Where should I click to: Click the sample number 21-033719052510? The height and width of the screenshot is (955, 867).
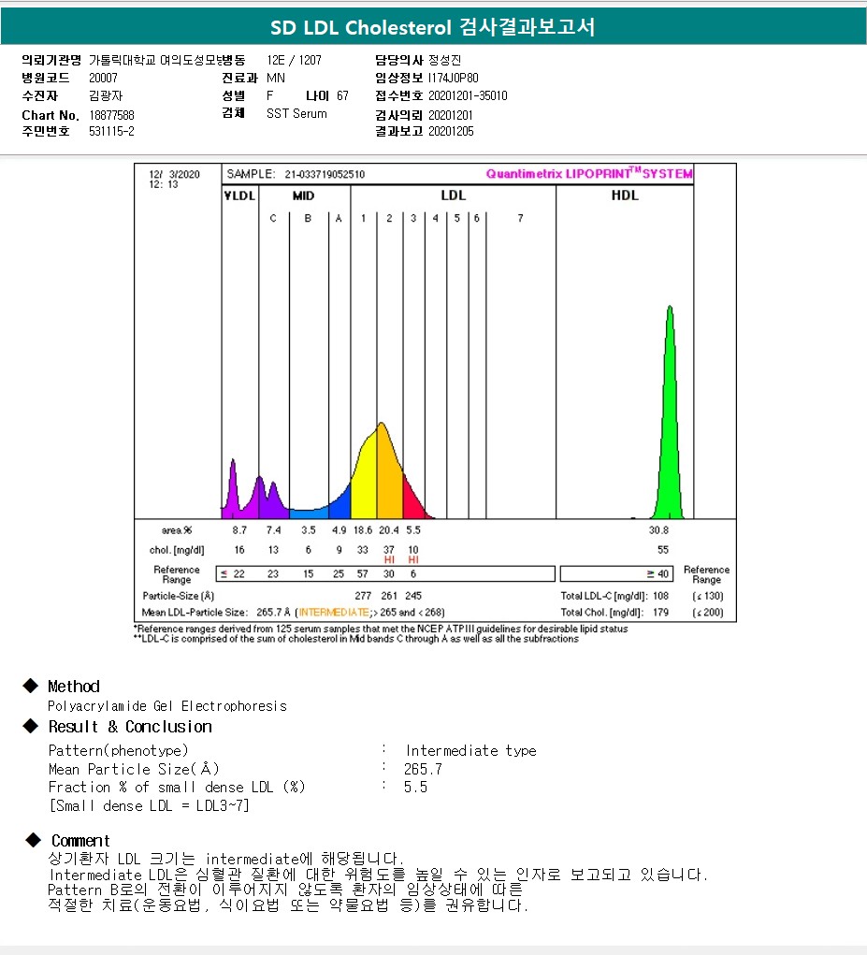[x=324, y=174]
